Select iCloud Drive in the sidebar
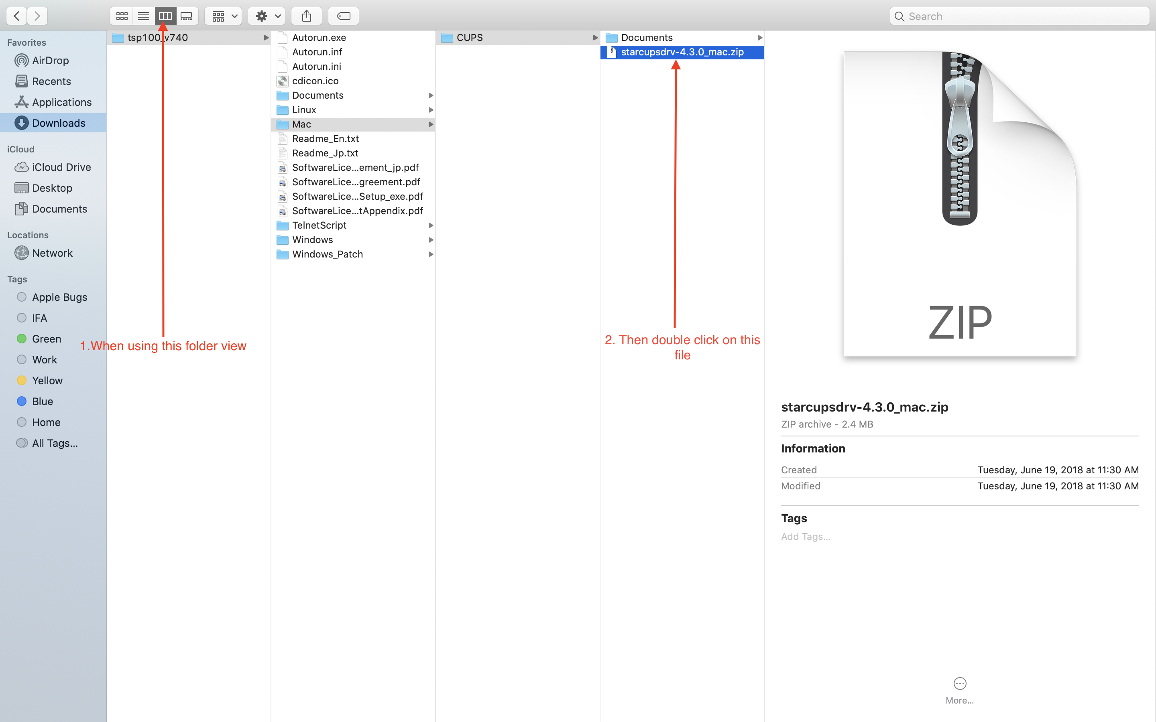This screenshot has height=722, width=1156. [61, 167]
